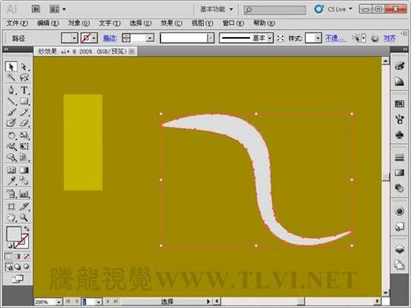Select the Pen tool

(x=12, y=90)
